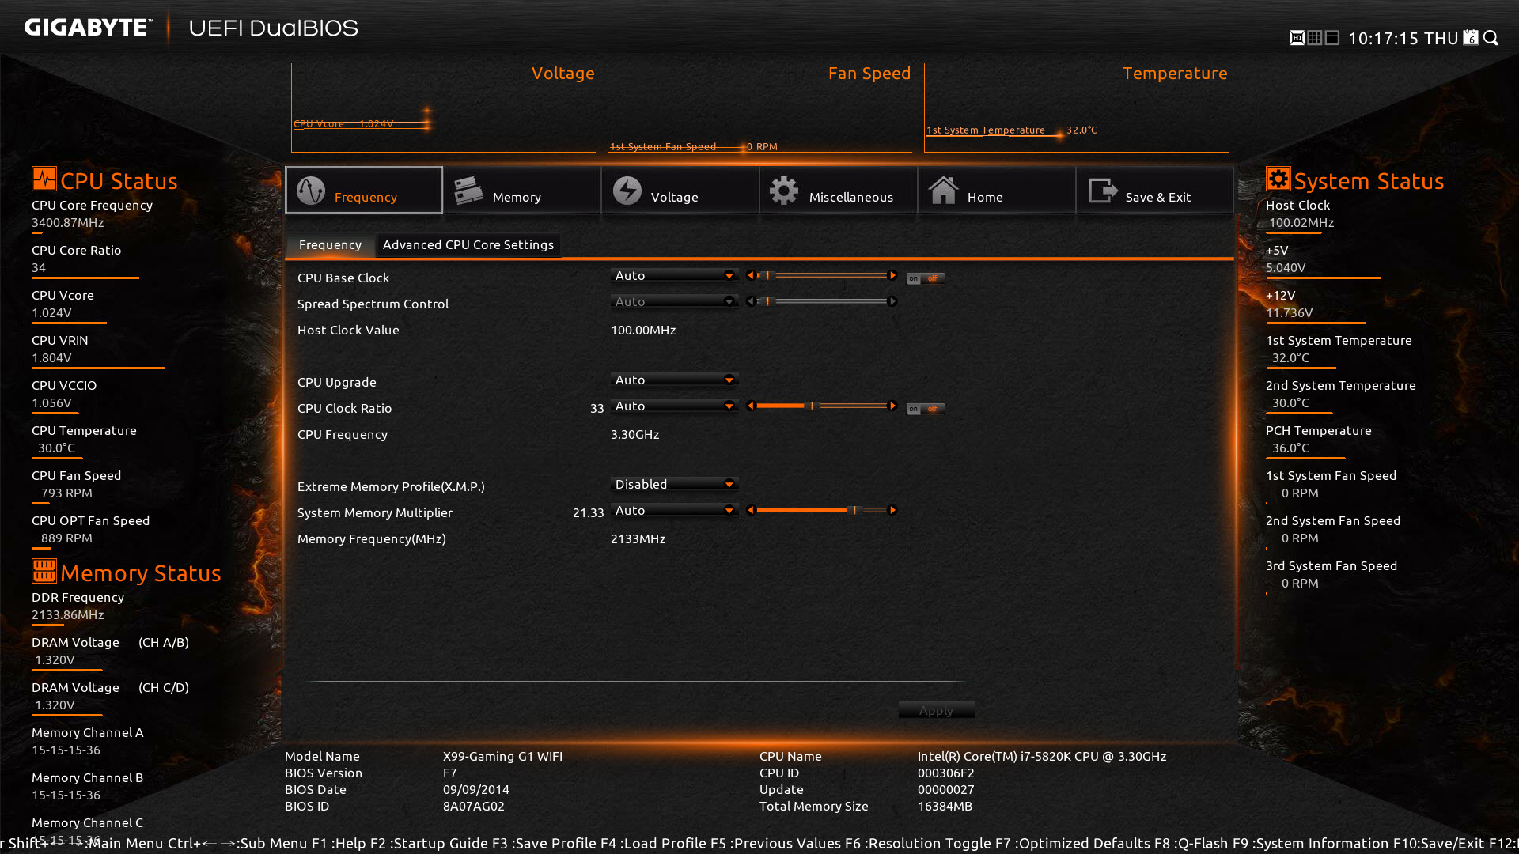
Task: Click F5 Previous Values in help bar
Action: point(774,843)
